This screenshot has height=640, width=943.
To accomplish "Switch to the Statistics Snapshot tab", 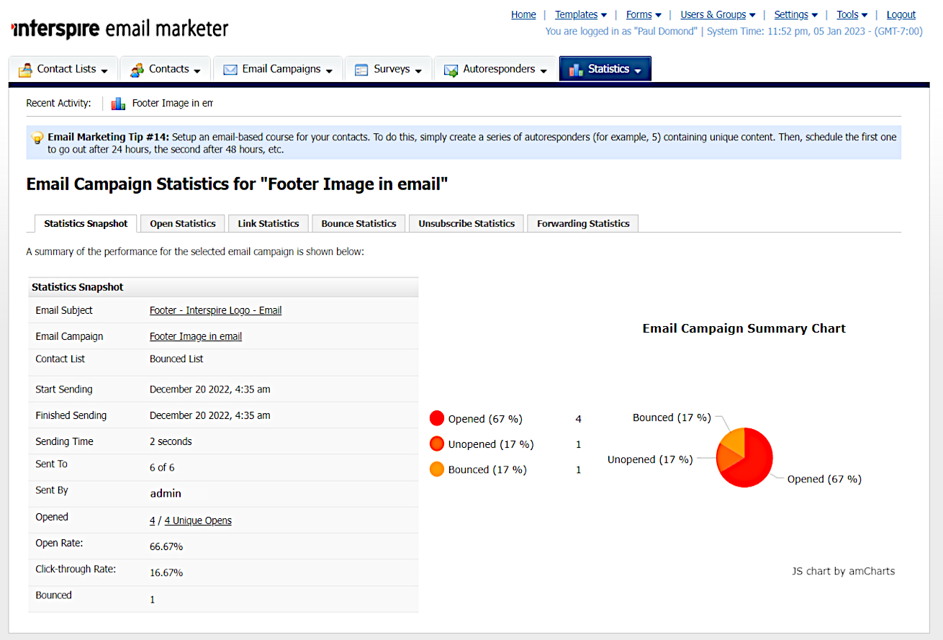I will point(86,224).
